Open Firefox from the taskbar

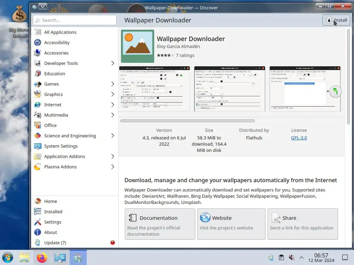pos(42,257)
